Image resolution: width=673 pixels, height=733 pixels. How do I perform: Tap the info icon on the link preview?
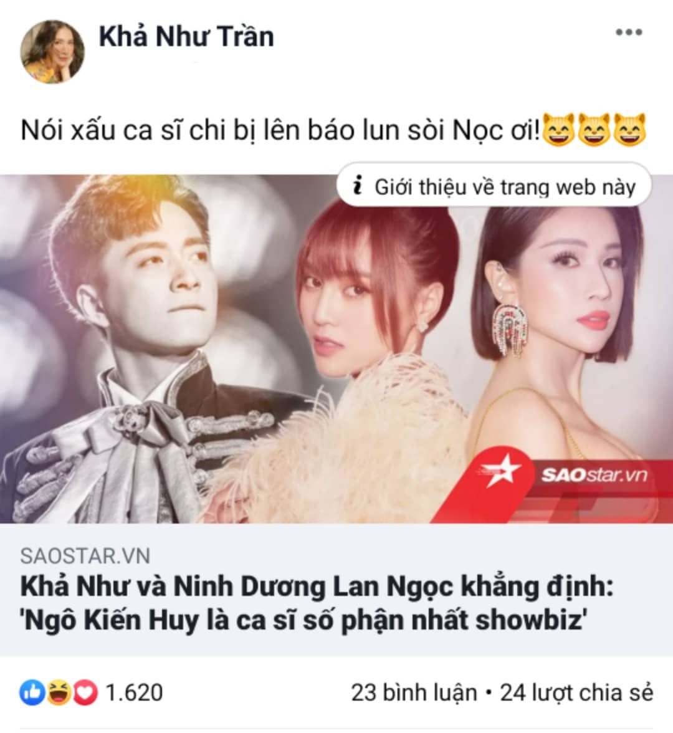(x=358, y=185)
